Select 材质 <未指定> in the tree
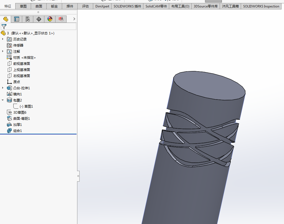Image resolution: width=284 pixels, height=224 pixels. 24,58
